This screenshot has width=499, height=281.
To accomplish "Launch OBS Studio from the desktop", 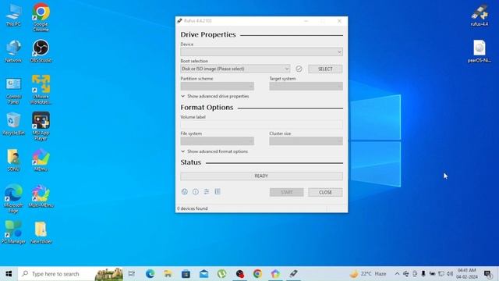I will pyautogui.click(x=41, y=52).
